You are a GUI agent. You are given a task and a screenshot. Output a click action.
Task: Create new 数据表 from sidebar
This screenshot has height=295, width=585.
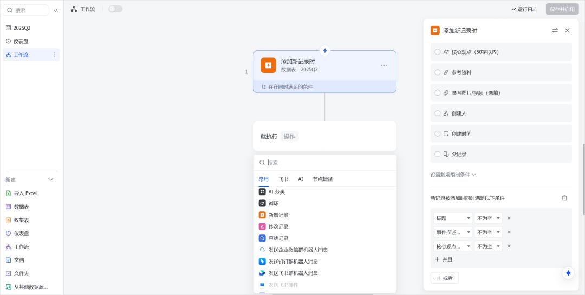tap(31, 206)
